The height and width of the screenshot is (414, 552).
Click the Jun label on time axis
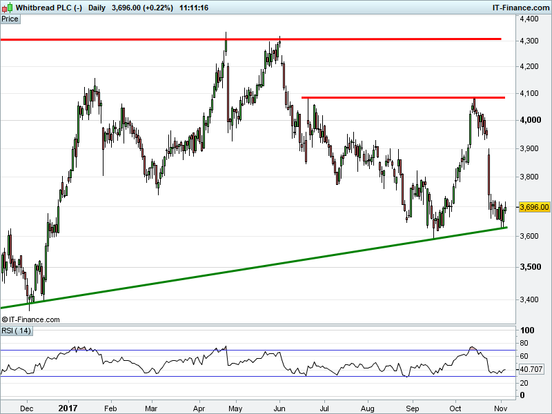[279, 408]
